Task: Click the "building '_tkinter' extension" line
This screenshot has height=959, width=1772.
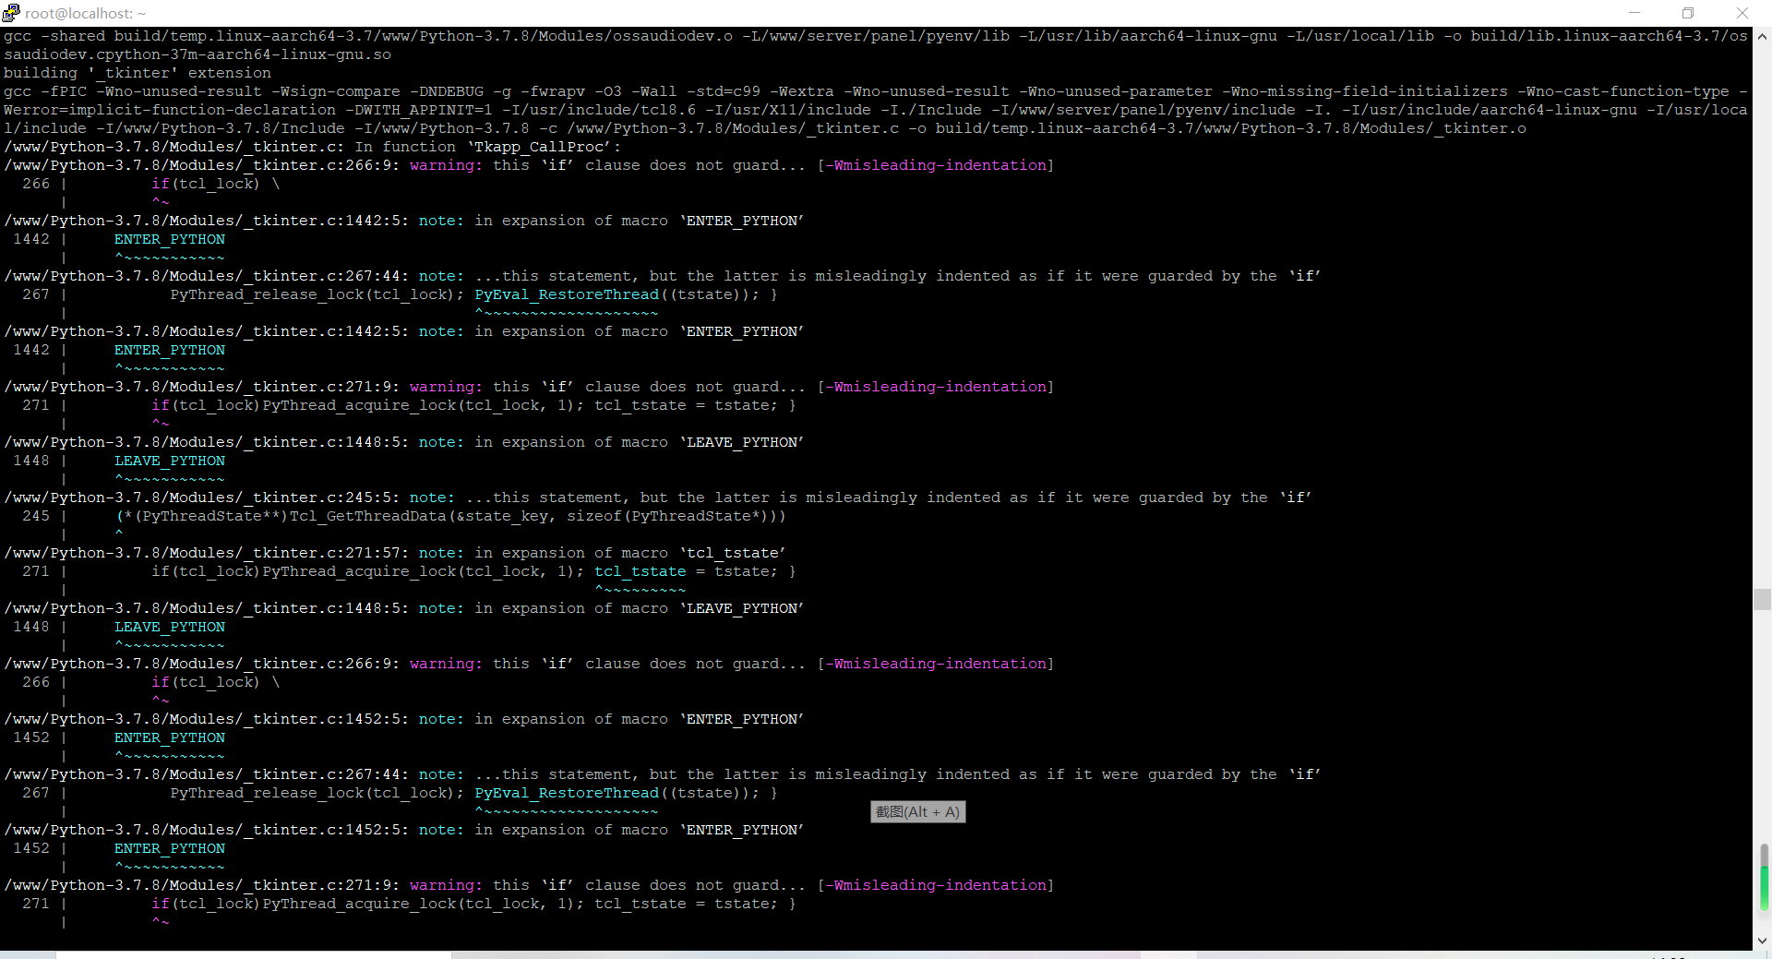Action: click(138, 73)
